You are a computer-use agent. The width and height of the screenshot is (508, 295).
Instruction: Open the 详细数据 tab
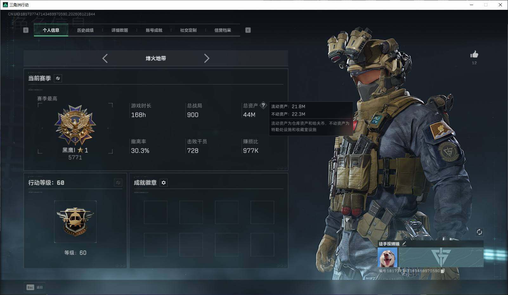[120, 30]
